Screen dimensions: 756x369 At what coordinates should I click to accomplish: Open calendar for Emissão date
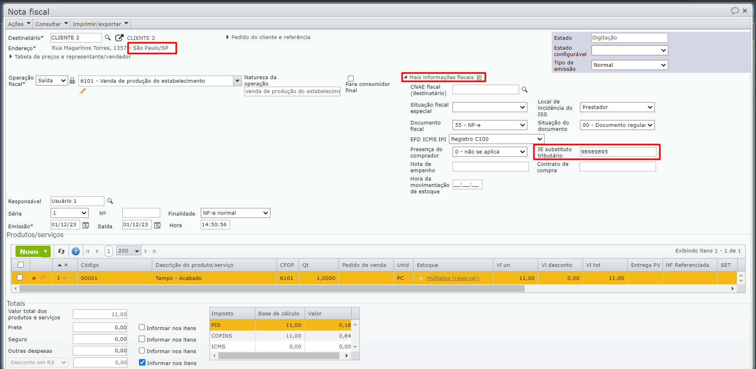[x=86, y=225]
